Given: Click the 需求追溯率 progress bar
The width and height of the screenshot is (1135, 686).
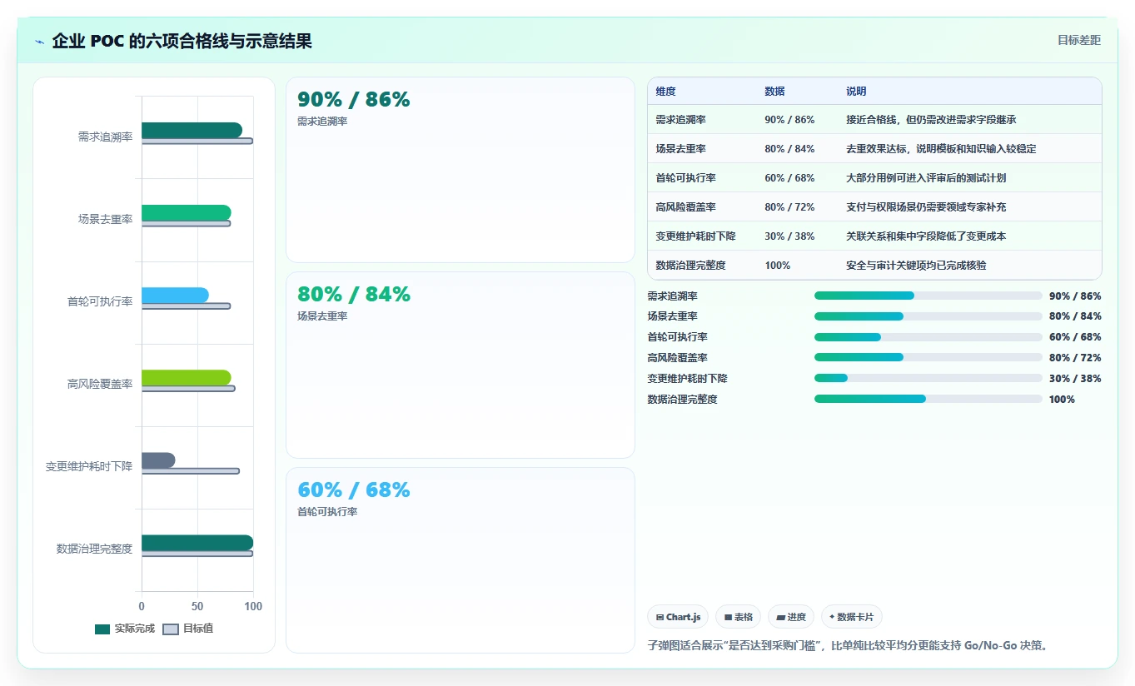Looking at the screenshot, I should tap(928, 296).
